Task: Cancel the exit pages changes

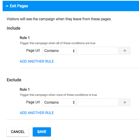Action: pyautogui.click(x=18, y=132)
